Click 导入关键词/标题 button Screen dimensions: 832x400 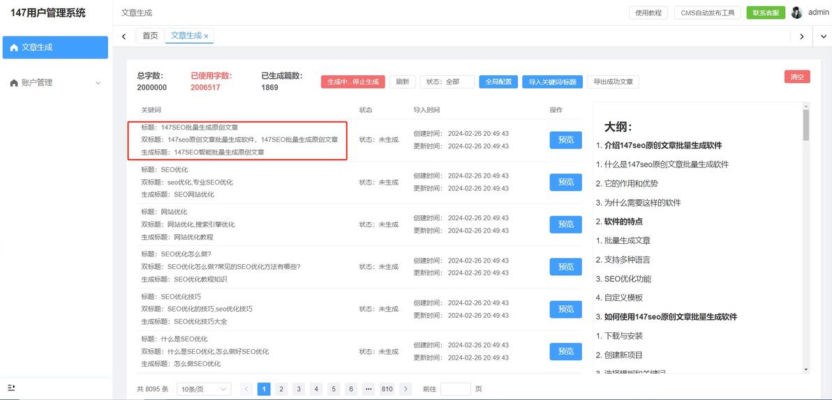click(x=552, y=82)
